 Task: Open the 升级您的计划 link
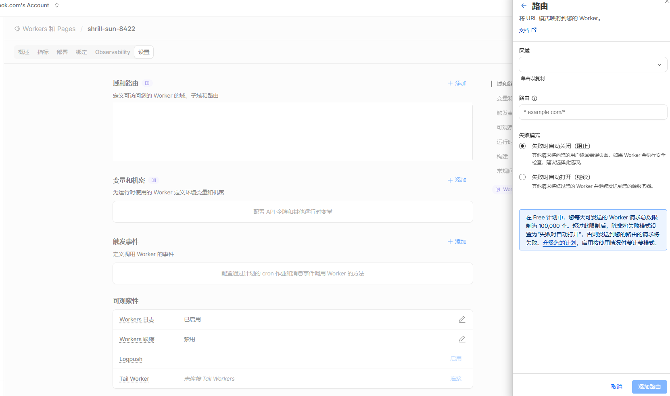click(x=559, y=243)
